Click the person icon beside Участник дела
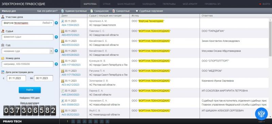Viewport: 272px width, 124px height. 3,17
